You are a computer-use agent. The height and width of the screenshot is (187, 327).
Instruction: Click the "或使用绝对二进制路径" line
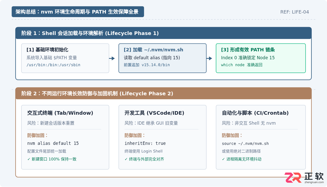[x=241, y=151]
